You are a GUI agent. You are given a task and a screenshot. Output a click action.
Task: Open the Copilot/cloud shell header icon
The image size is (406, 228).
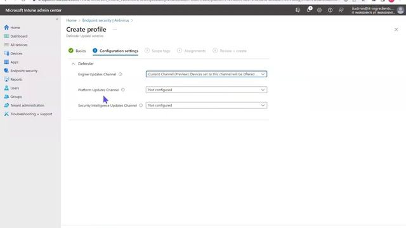pos(298,10)
